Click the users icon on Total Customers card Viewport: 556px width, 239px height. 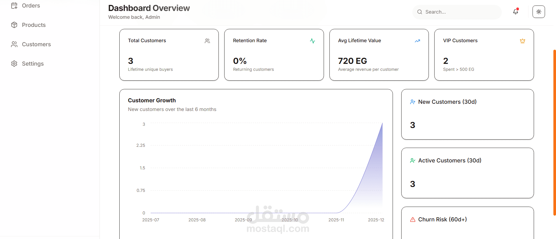coord(207,41)
